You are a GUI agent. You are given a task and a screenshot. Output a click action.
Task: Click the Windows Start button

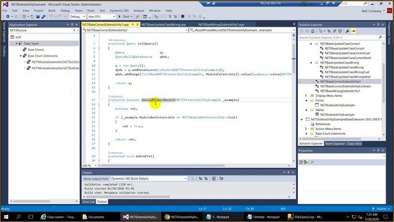6,216
